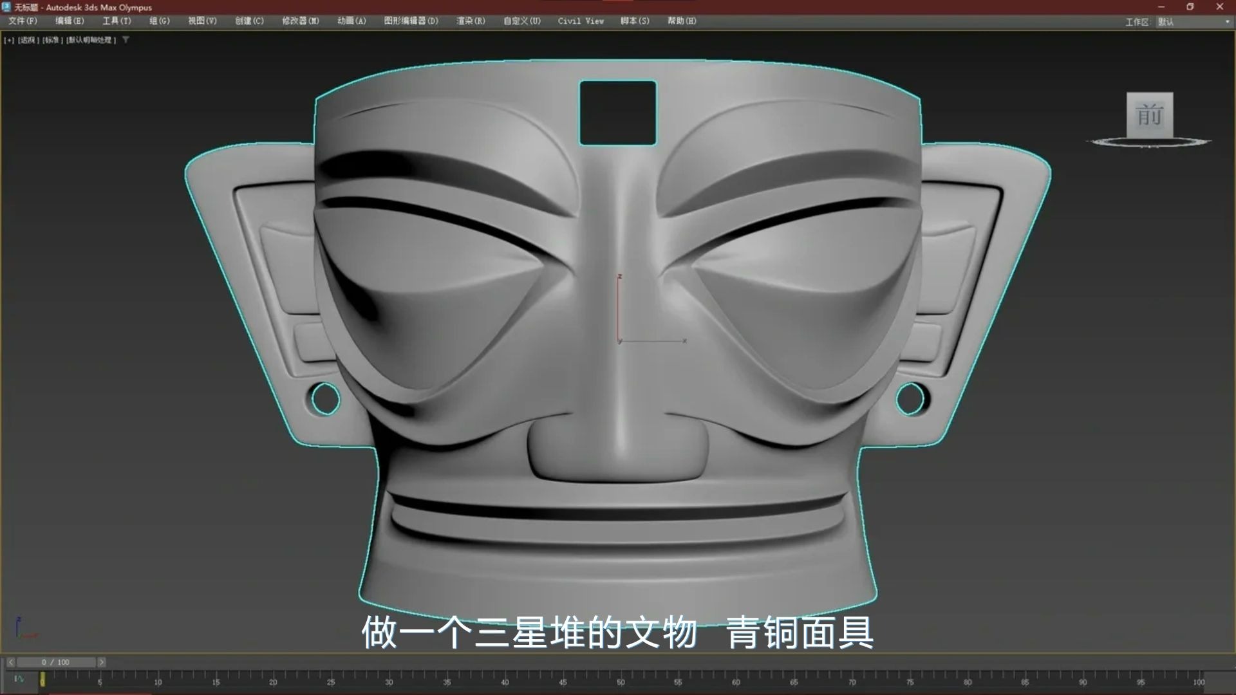
Task: Minimize the 3ds Max window
Action: [x=1161, y=7]
